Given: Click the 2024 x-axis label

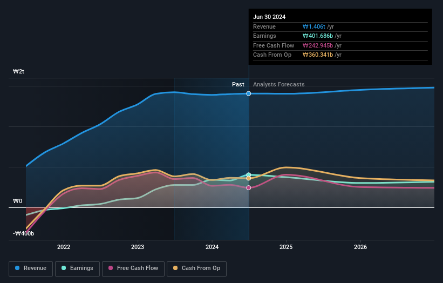Looking at the screenshot, I should (212, 247).
